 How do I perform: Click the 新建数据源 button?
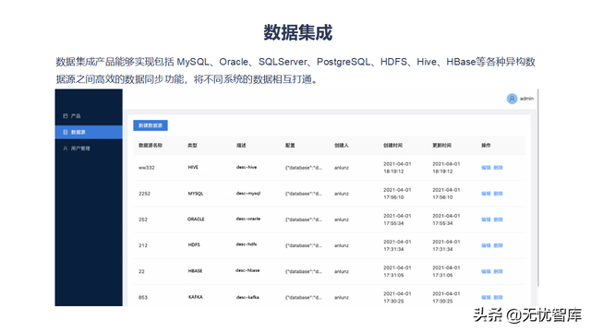[151, 125]
